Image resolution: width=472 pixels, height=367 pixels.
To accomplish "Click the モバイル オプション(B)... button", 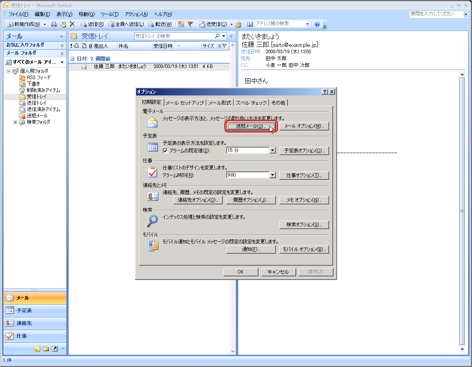I will coord(304,249).
